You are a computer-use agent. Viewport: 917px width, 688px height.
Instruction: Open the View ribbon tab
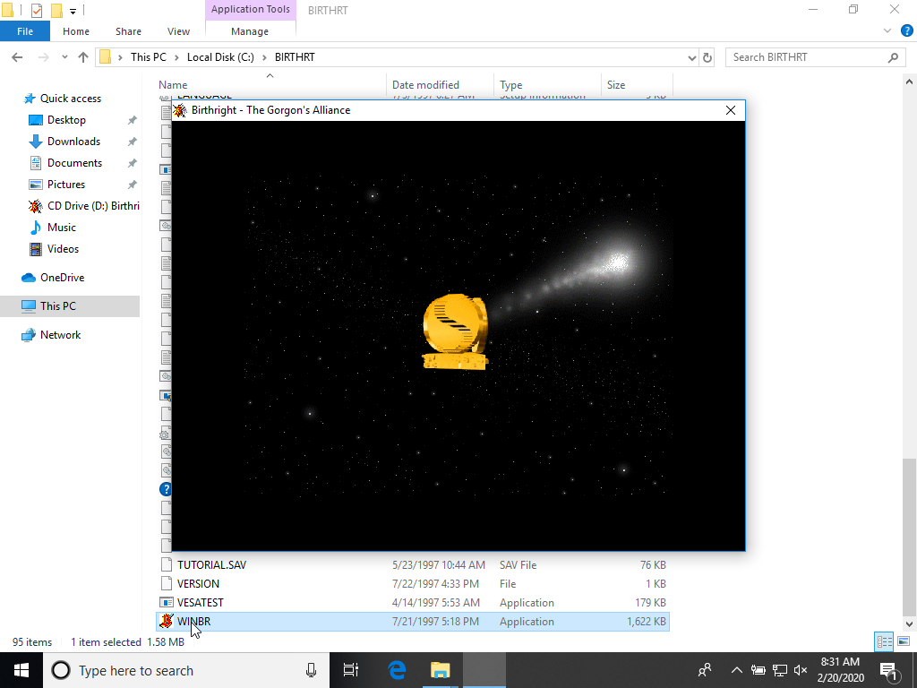[178, 31]
